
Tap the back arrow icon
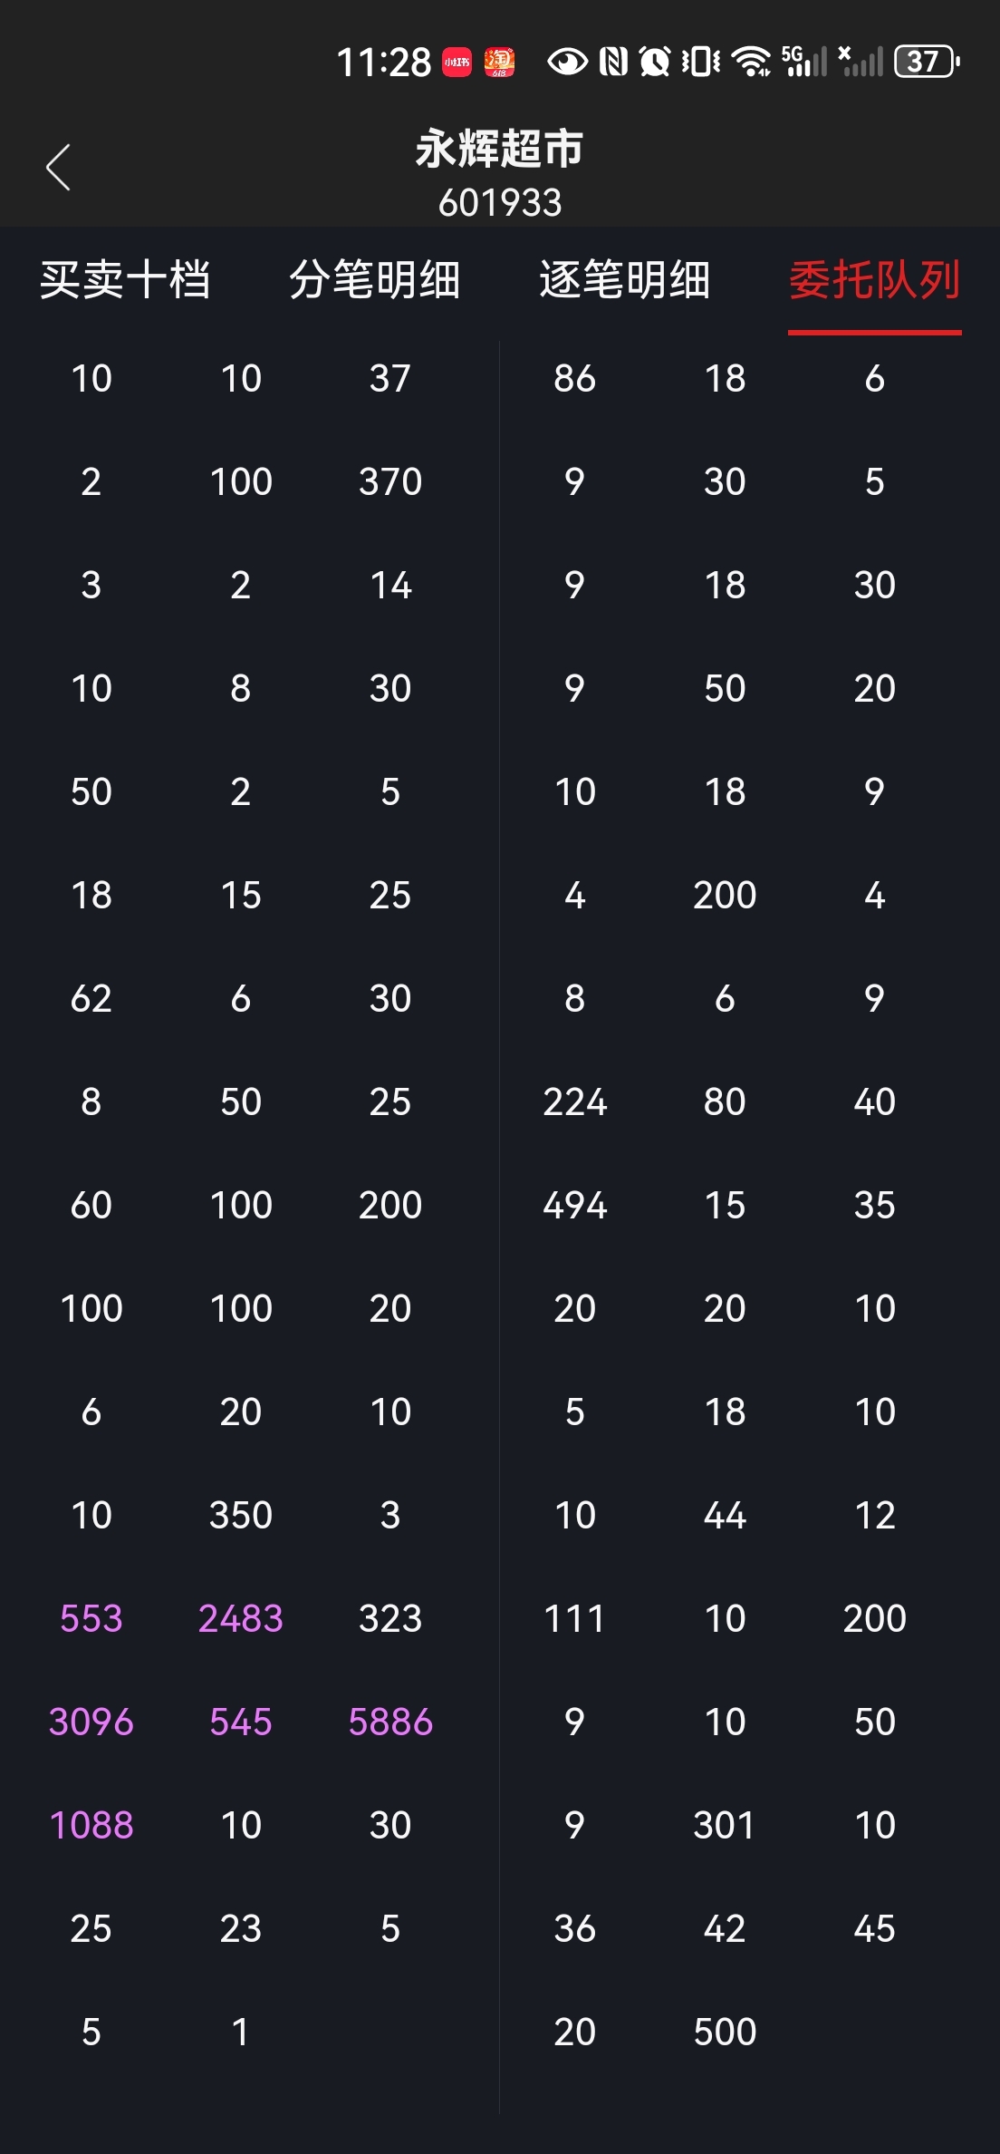coord(58,168)
